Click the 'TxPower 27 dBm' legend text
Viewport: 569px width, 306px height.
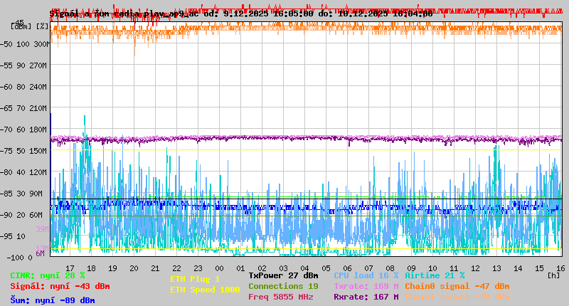click(x=283, y=275)
